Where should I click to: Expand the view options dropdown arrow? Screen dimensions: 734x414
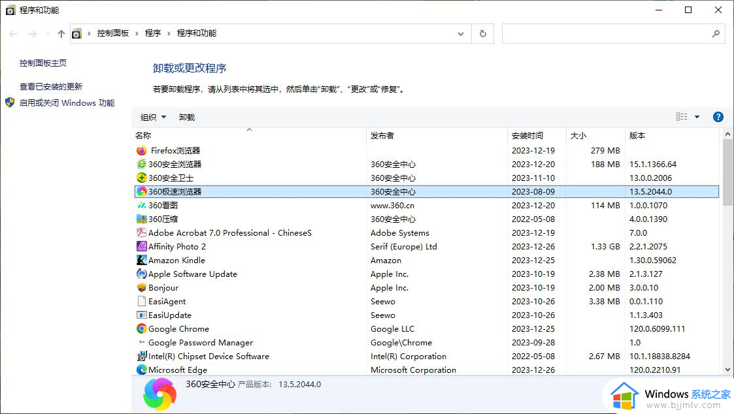click(x=697, y=117)
